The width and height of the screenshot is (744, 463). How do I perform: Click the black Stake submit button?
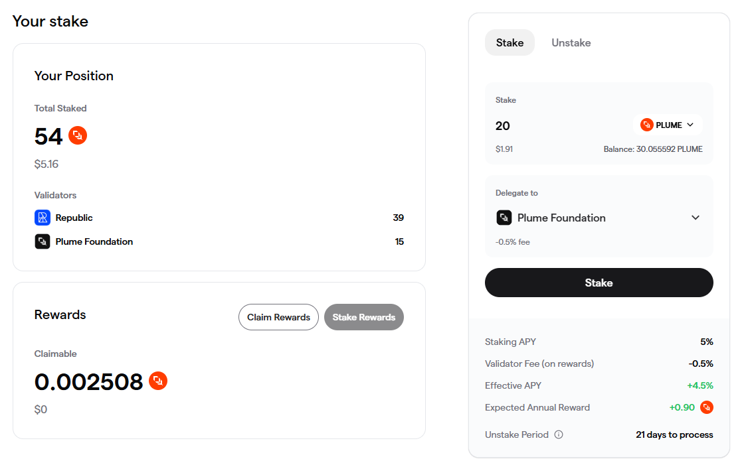(x=599, y=283)
